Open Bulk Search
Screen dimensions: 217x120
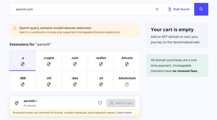click(179, 9)
